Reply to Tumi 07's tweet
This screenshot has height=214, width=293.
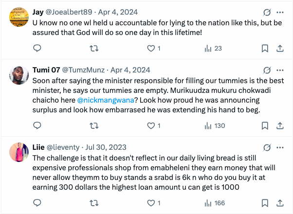(x=37, y=125)
